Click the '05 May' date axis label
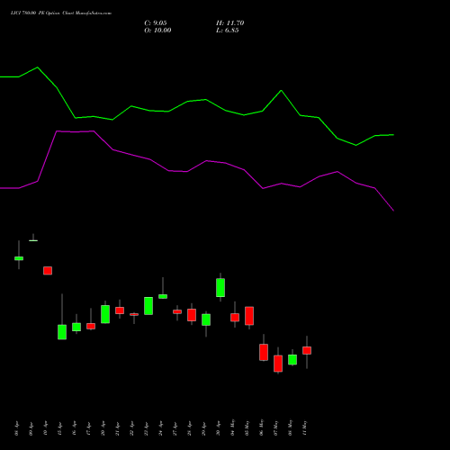Image resolution: width=450 pixels, height=450 pixels. coord(247,427)
